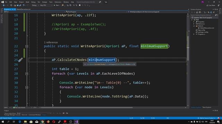Click the Open File toolbar icon
Image resolution: width=222 pixels, height=124 pixels.
click(x=15, y=6)
